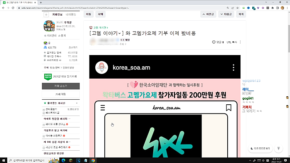Open Microsoft Edge from the taskbar

63,160
